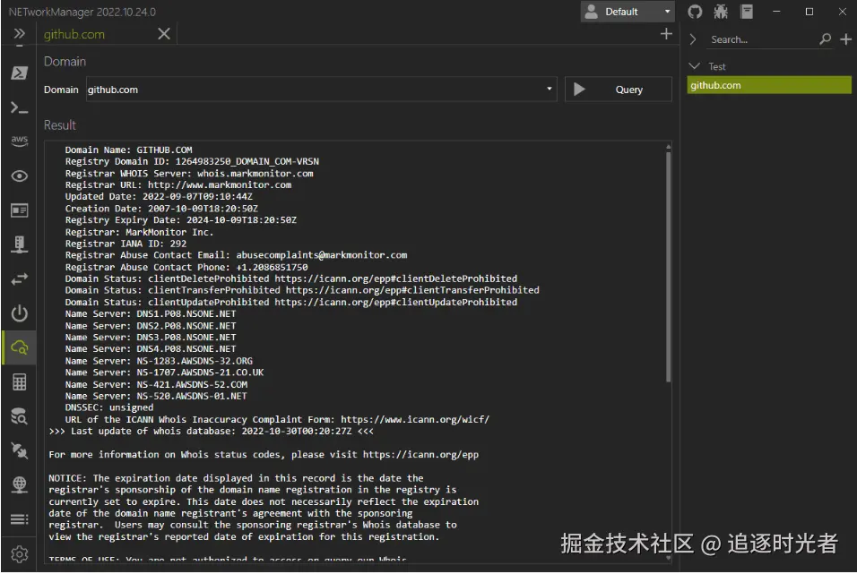Open the TigerVNC eye icon tool

point(19,176)
